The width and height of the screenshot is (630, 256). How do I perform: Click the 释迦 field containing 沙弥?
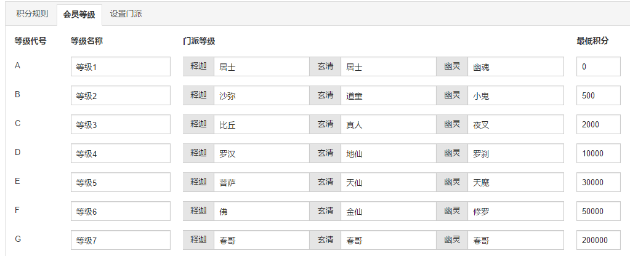point(261,95)
